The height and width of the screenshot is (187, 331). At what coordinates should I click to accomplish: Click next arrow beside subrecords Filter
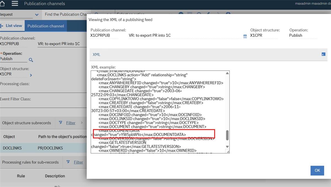coord(82,123)
